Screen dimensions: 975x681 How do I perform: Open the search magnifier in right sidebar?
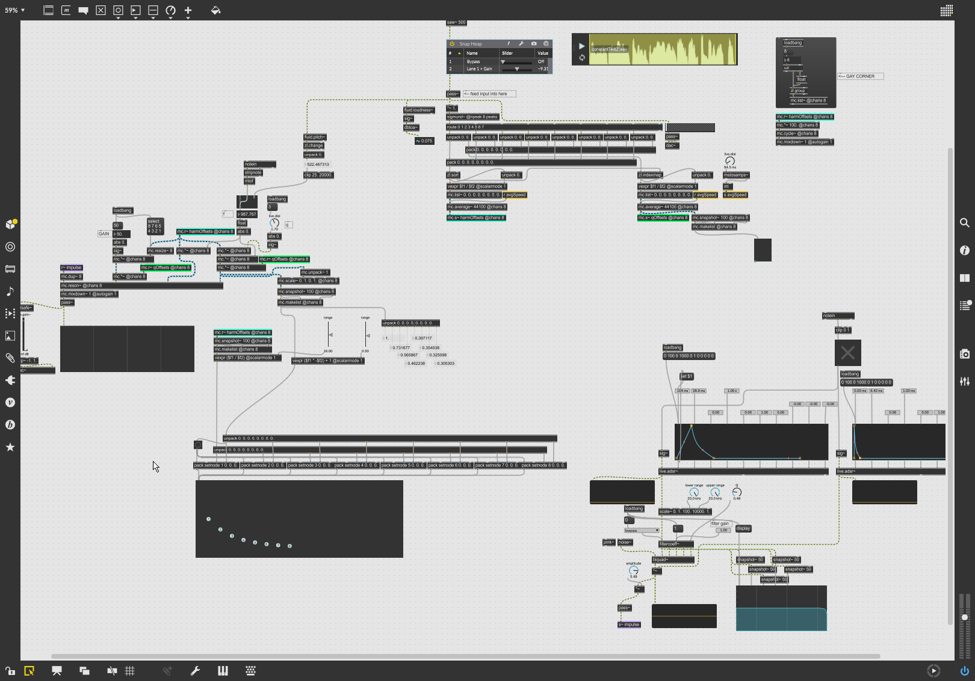point(964,222)
